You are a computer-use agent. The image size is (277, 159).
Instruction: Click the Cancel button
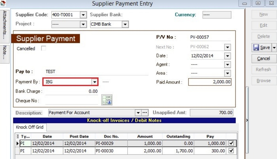[263, 59]
